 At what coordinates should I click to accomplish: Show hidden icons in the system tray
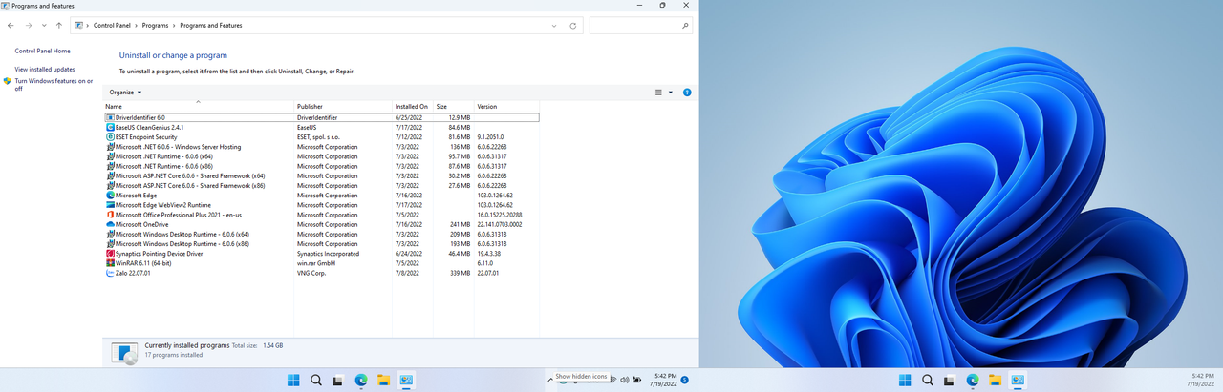click(x=550, y=380)
